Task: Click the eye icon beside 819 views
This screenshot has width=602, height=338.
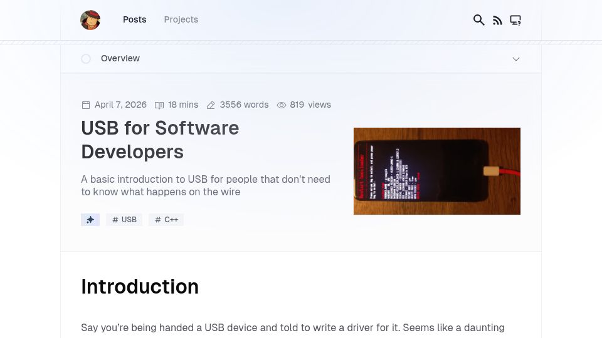Action: click(282, 105)
